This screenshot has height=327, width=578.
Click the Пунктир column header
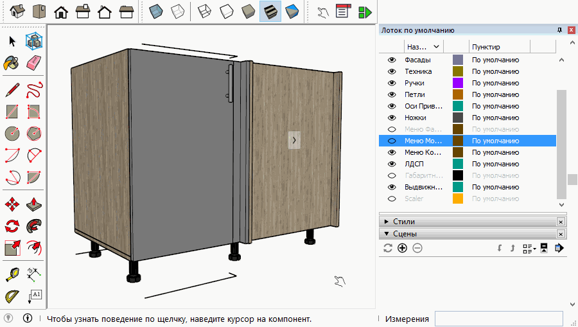(486, 47)
